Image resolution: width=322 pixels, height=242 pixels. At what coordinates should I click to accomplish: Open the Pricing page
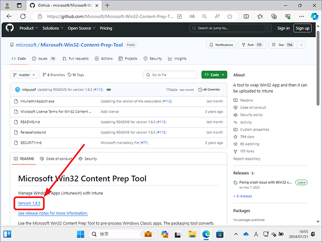(x=106, y=28)
